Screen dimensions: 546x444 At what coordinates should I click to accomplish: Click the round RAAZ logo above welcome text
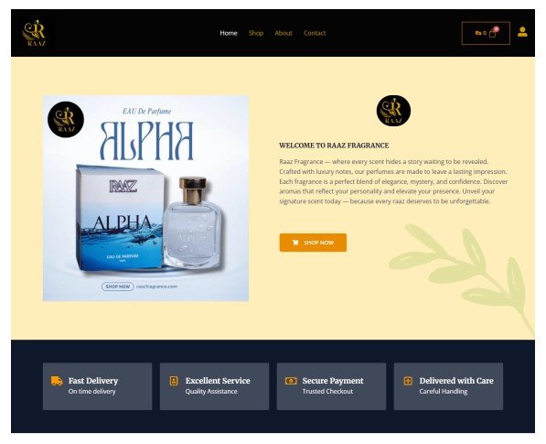[393, 111]
